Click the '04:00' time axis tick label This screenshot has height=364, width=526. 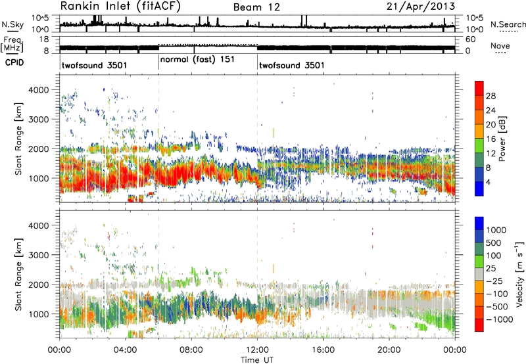click(x=125, y=350)
